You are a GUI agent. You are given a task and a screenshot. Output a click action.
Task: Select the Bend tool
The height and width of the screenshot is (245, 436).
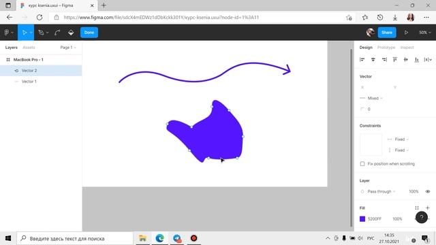[57, 33]
